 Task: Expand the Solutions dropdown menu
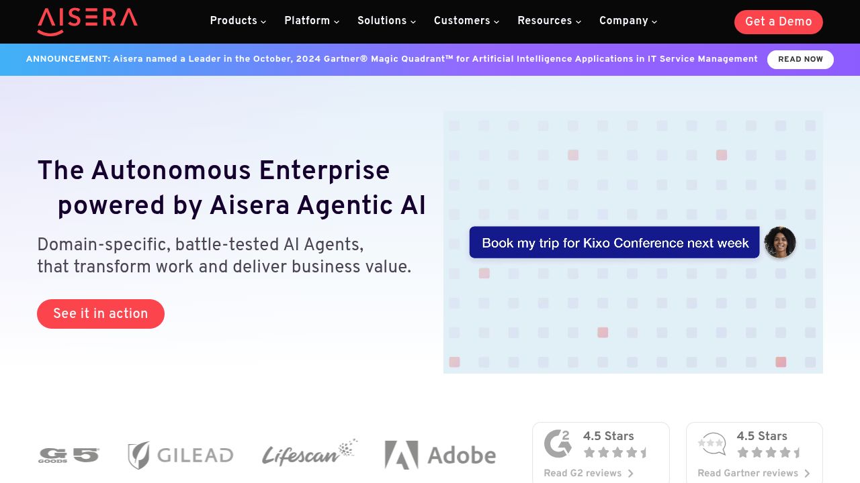[386, 21]
